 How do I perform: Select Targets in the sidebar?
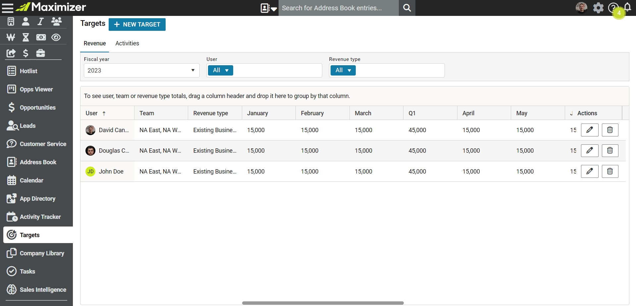pyautogui.click(x=38, y=235)
